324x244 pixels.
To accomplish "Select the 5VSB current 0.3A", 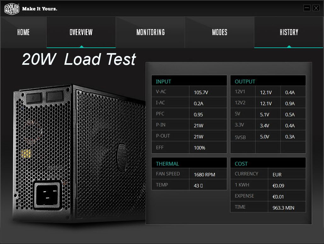I will pos(290,137).
